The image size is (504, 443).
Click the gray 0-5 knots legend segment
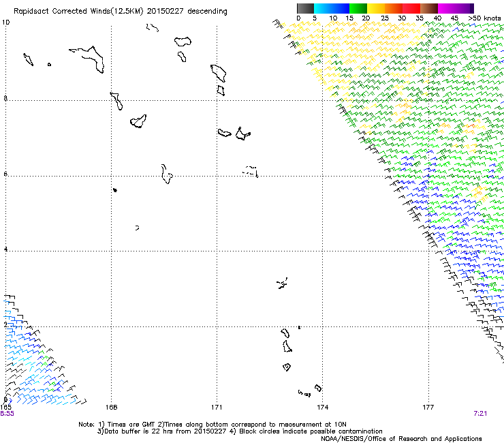(305, 8)
